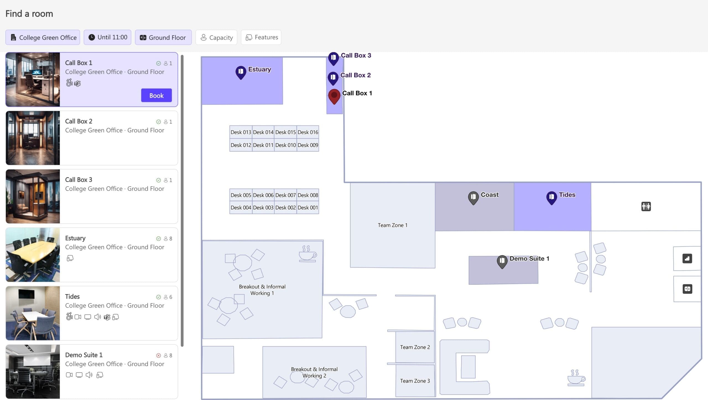The image size is (708, 400).
Task: Click Book on the Call Box 1 card
Action: (x=156, y=95)
